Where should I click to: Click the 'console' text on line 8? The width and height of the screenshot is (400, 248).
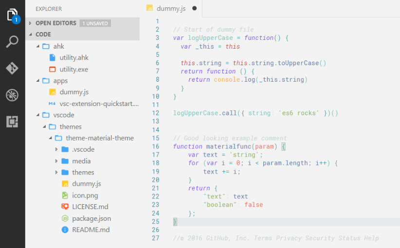click(x=227, y=80)
